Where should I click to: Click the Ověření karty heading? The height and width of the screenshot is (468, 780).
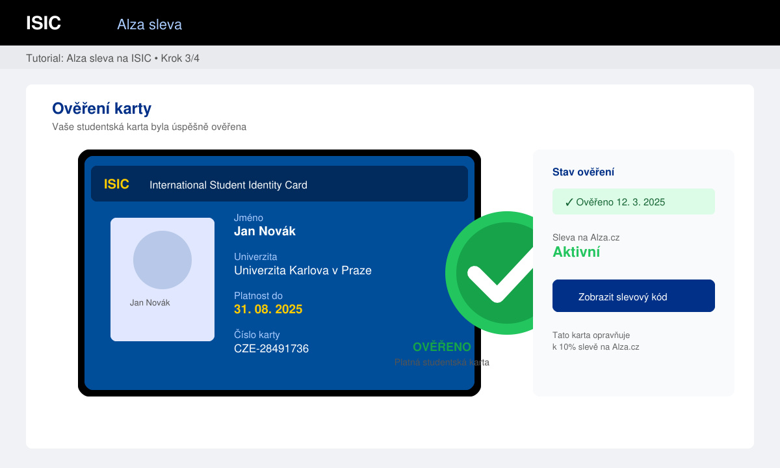pos(101,109)
